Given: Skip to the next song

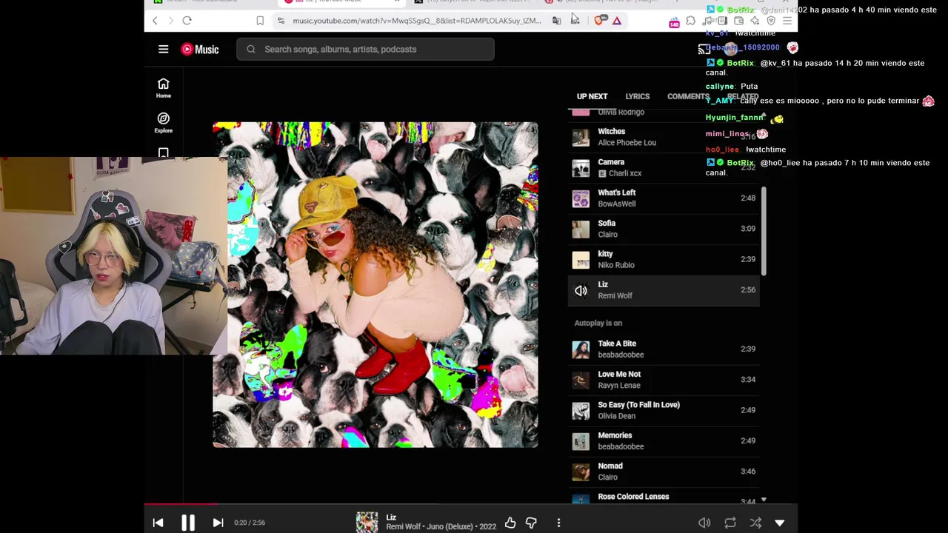Looking at the screenshot, I should click(218, 523).
